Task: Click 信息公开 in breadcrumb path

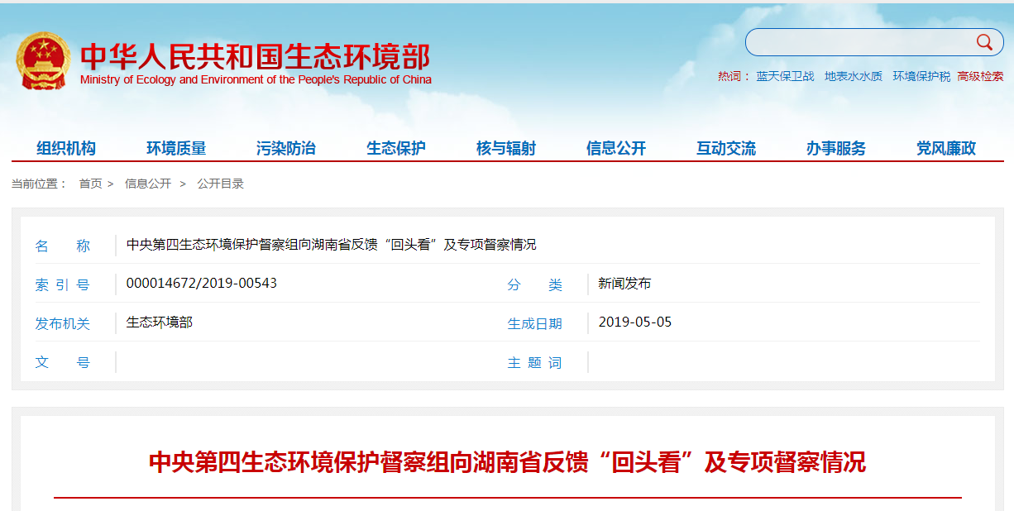Action: [148, 184]
